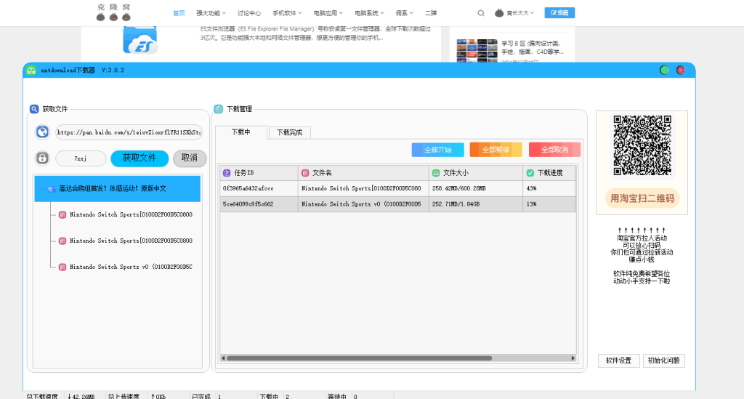Click second Nintendo Switch Sports file icon in tree
Image resolution: width=744 pixels, height=399 pixels.
pos(62,241)
